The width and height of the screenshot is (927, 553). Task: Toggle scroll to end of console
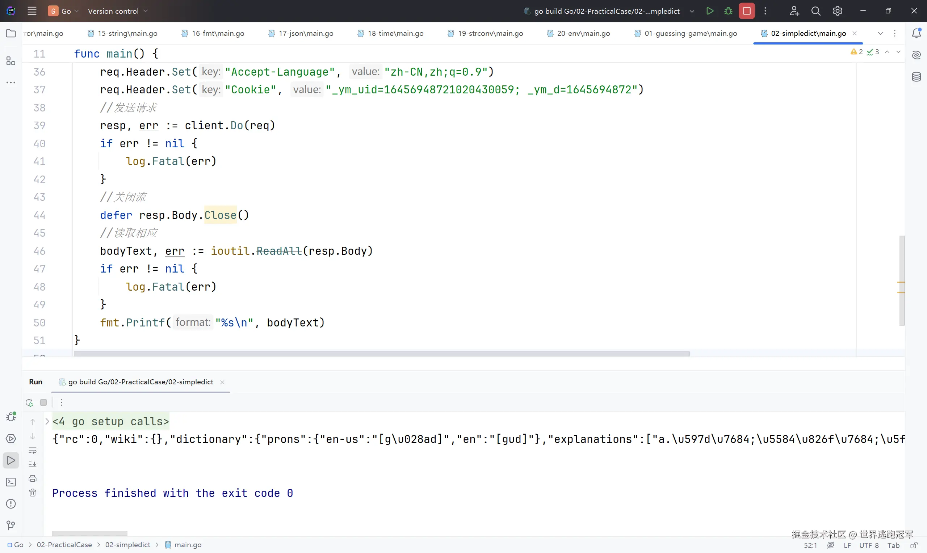pyautogui.click(x=33, y=464)
